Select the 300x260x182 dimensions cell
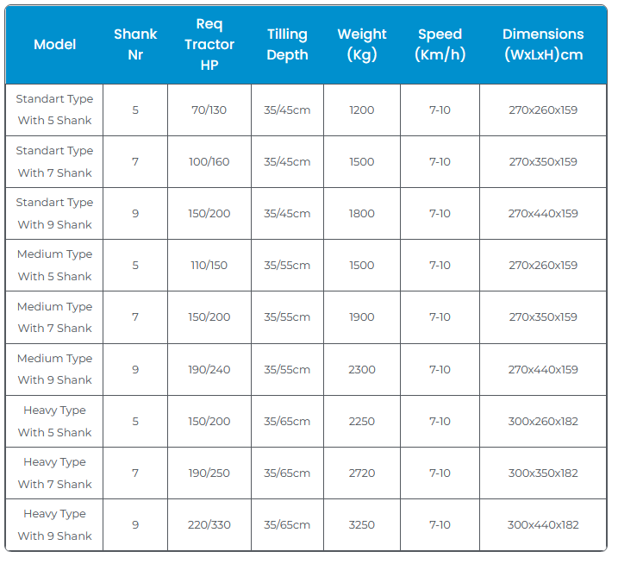This screenshot has width=618, height=564. click(x=543, y=421)
